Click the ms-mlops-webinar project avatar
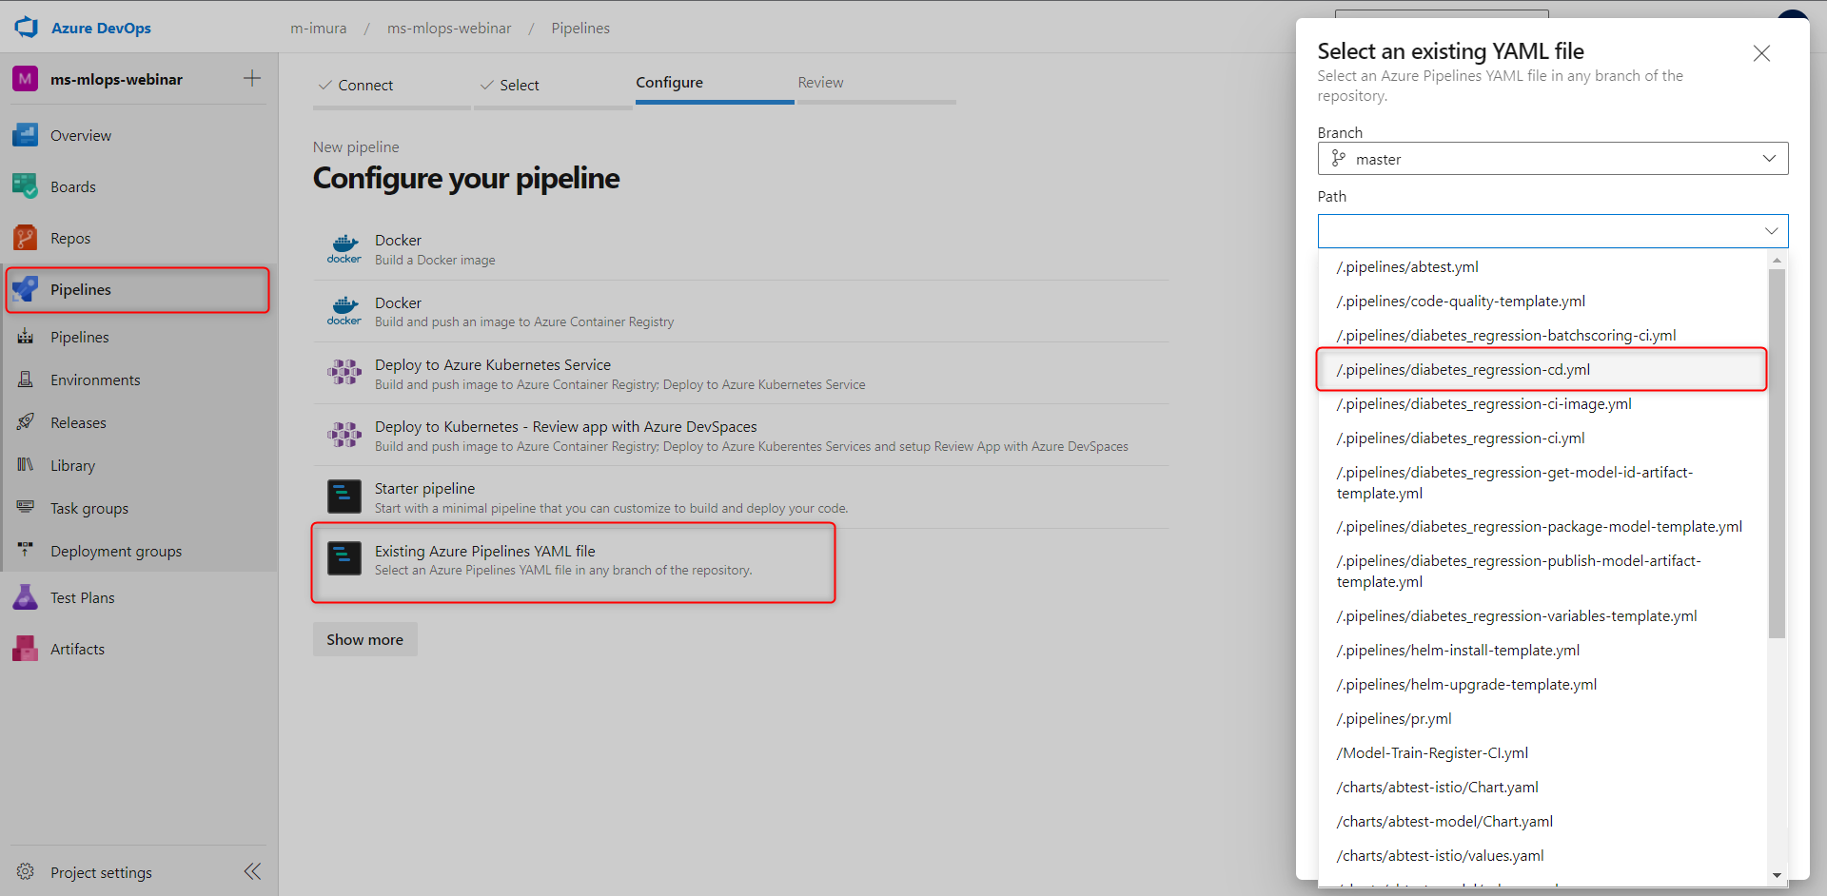Screen dimensions: 1827x896 click(x=26, y=79)
